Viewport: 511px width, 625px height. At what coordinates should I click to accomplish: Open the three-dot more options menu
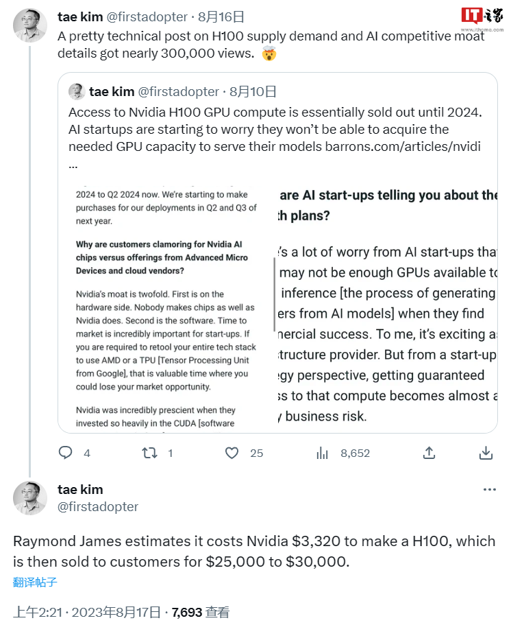489,490
